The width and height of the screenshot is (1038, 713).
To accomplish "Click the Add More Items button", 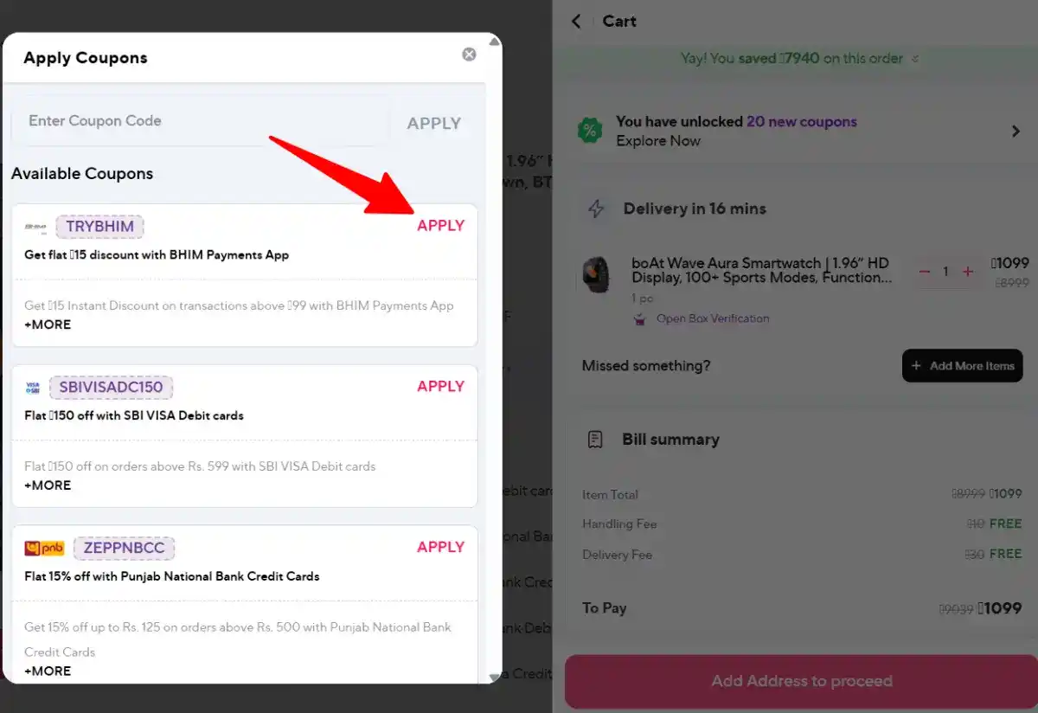I will click(962, 365).
